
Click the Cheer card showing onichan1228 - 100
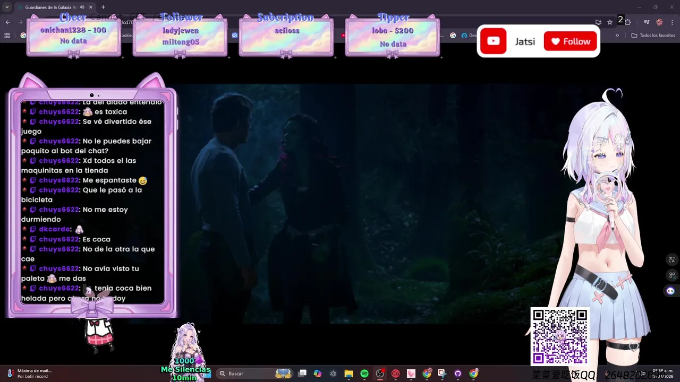pyautogui.click(x=73, y=36)
